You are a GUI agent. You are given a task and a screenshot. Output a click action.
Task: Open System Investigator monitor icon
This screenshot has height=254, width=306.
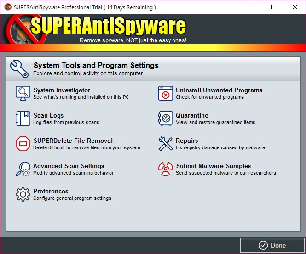pos(23,93)
